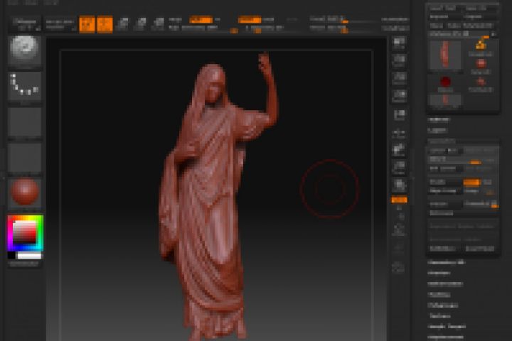
Task: Click the BPR render icon on right shelf
Action: coord(399,43)
